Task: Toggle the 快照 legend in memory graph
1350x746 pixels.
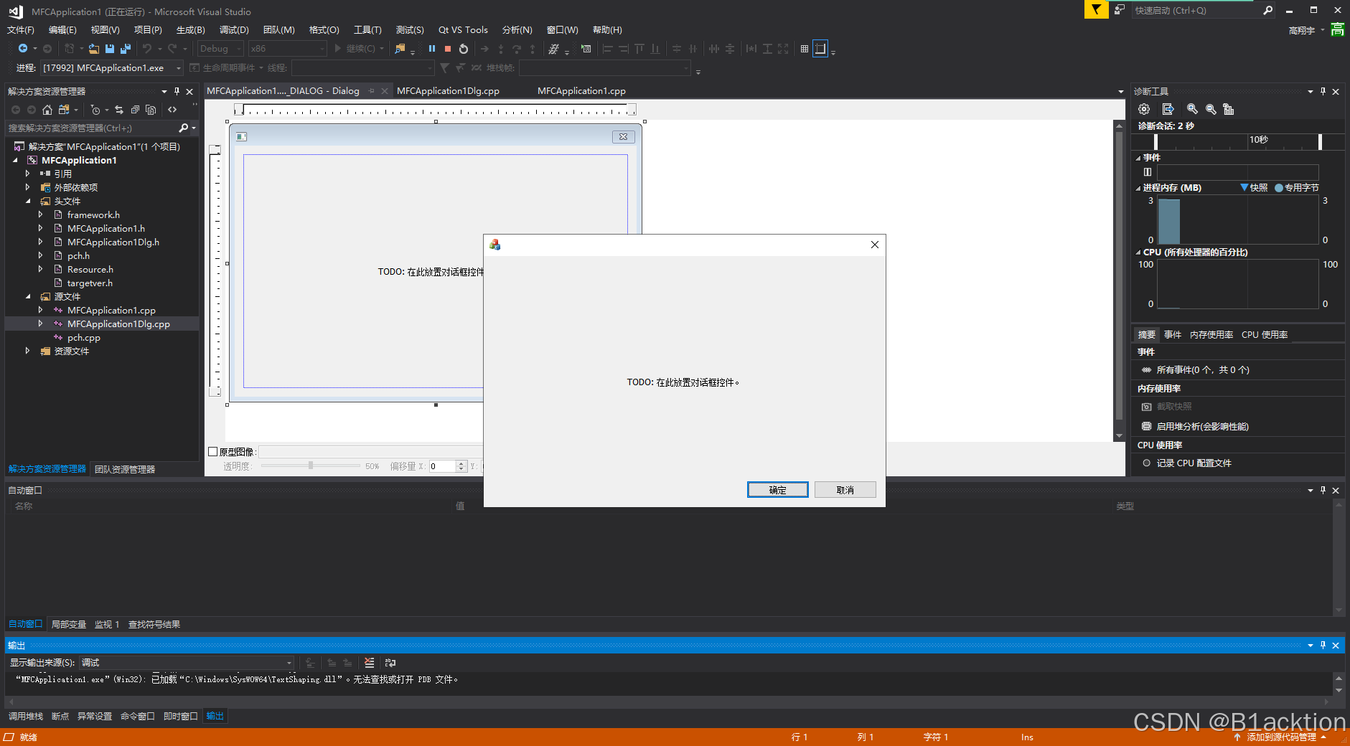Action: (1254, 187)
